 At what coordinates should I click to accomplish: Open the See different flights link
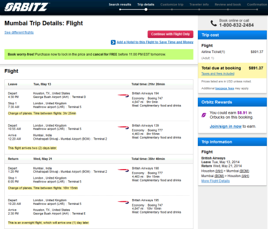click(19, 32)
